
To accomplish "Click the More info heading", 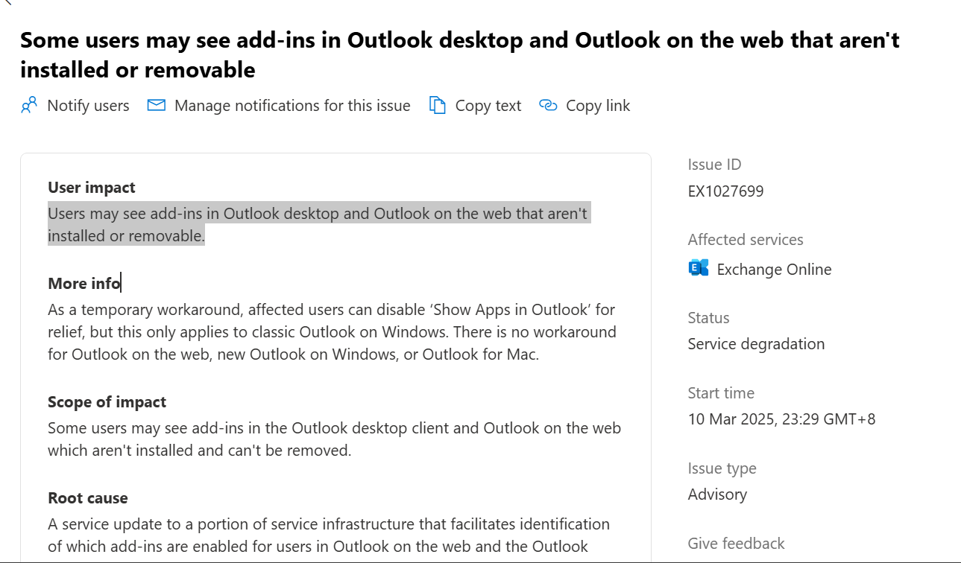I will [84, 283].
